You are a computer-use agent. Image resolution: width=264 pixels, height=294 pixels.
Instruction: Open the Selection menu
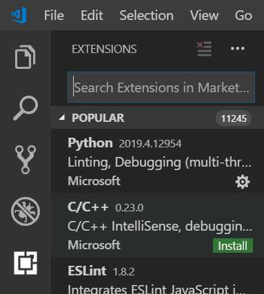tap(146, 15)
